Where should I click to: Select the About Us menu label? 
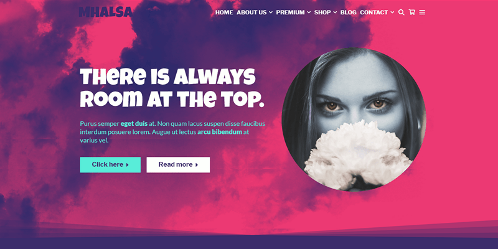point(251,12)
